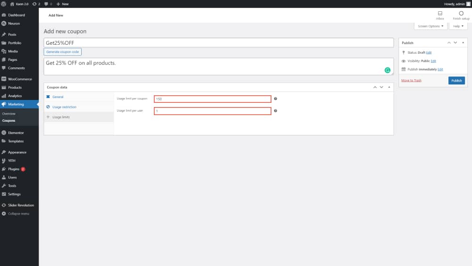Click help icon beside Usage limit per user
This screenshot has width=472, height=266.
pyautogui.click(x=275, y=111)
